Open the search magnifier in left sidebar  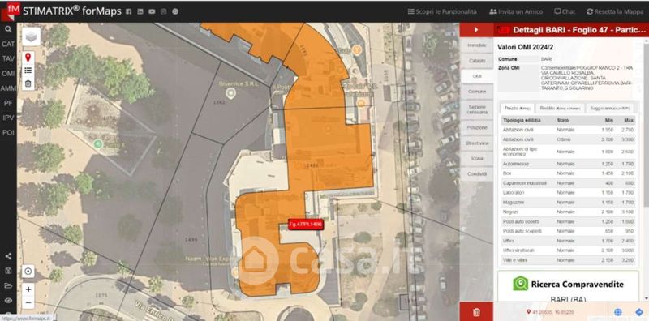[x=8, y=29]
